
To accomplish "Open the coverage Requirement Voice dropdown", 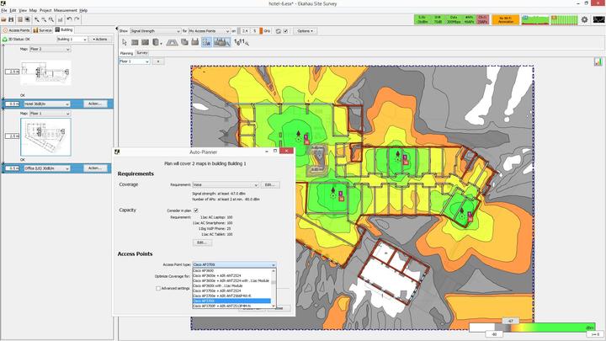I will pos(226,184).
